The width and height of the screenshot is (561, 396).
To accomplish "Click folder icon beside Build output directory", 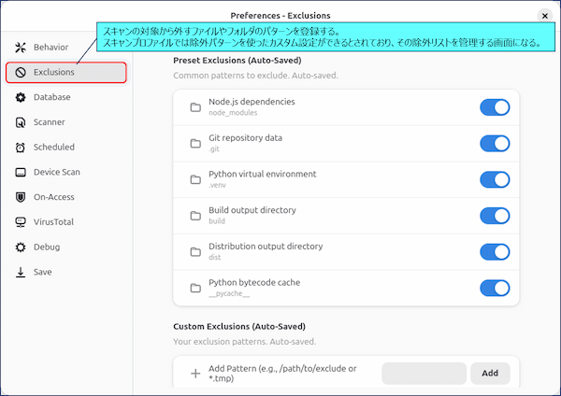I will (195, 216).
